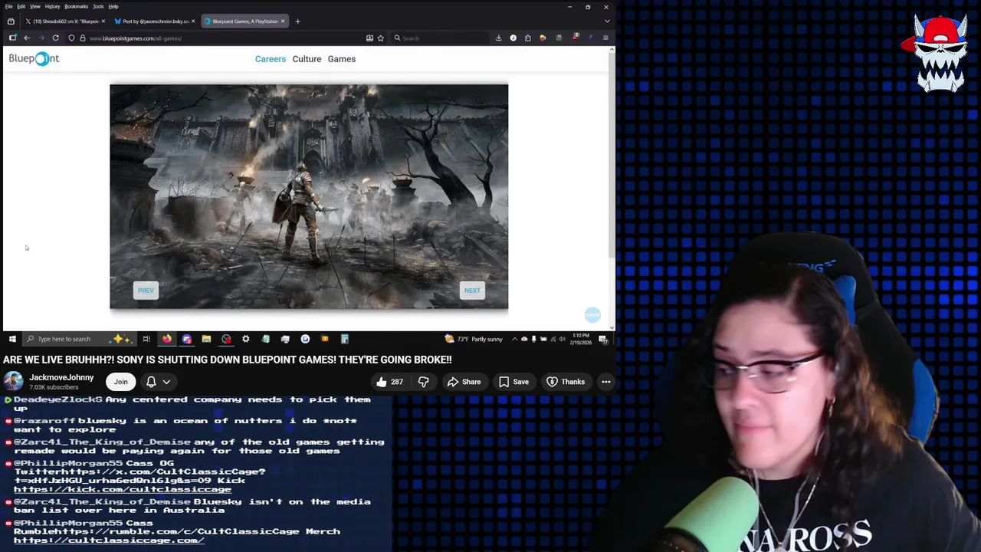
Task: Open the video more actions ellipsis
Action: [605, 382]
